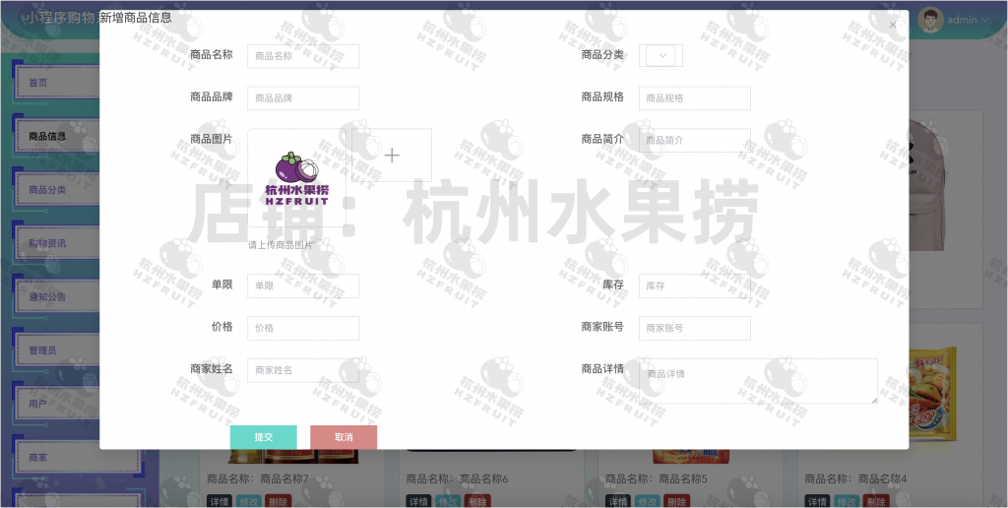Click the plus icon to upload product image
This screenshot has width=1008, height=508.
(x=392, y=155)
